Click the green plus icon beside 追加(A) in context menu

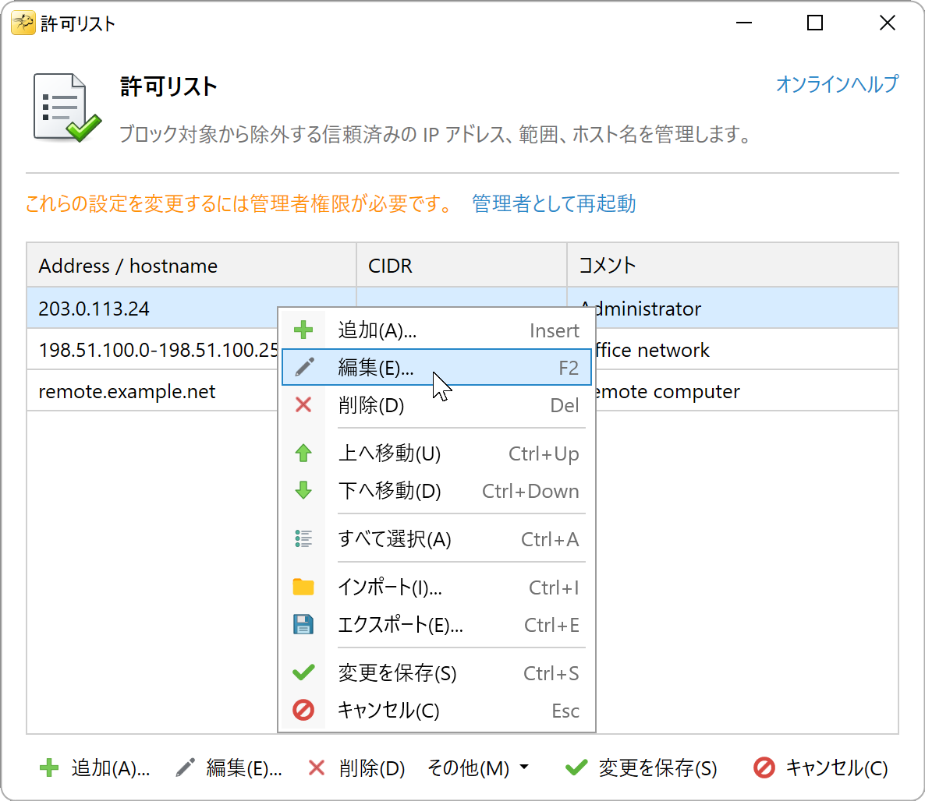[x=303, y=330]
